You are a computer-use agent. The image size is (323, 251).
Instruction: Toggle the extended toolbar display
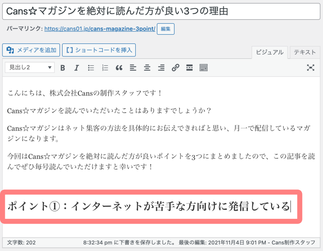(x=203, y=68)
